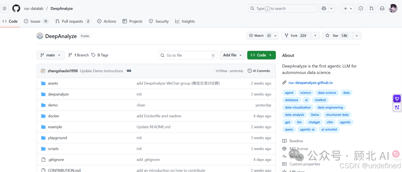Screen dimensions: 402x172
Task: Click the translate sidebar extension icon
Action: [397, 107]
